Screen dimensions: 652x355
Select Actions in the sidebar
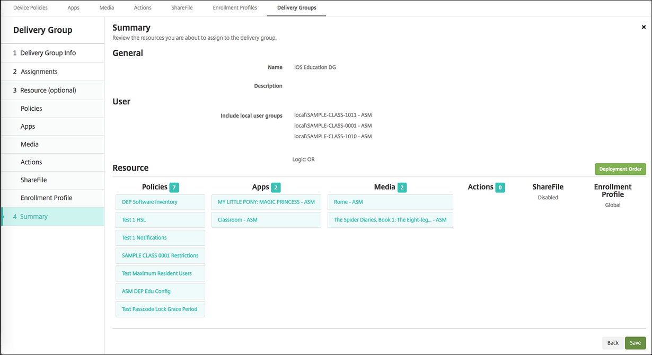tap(52, 162)
